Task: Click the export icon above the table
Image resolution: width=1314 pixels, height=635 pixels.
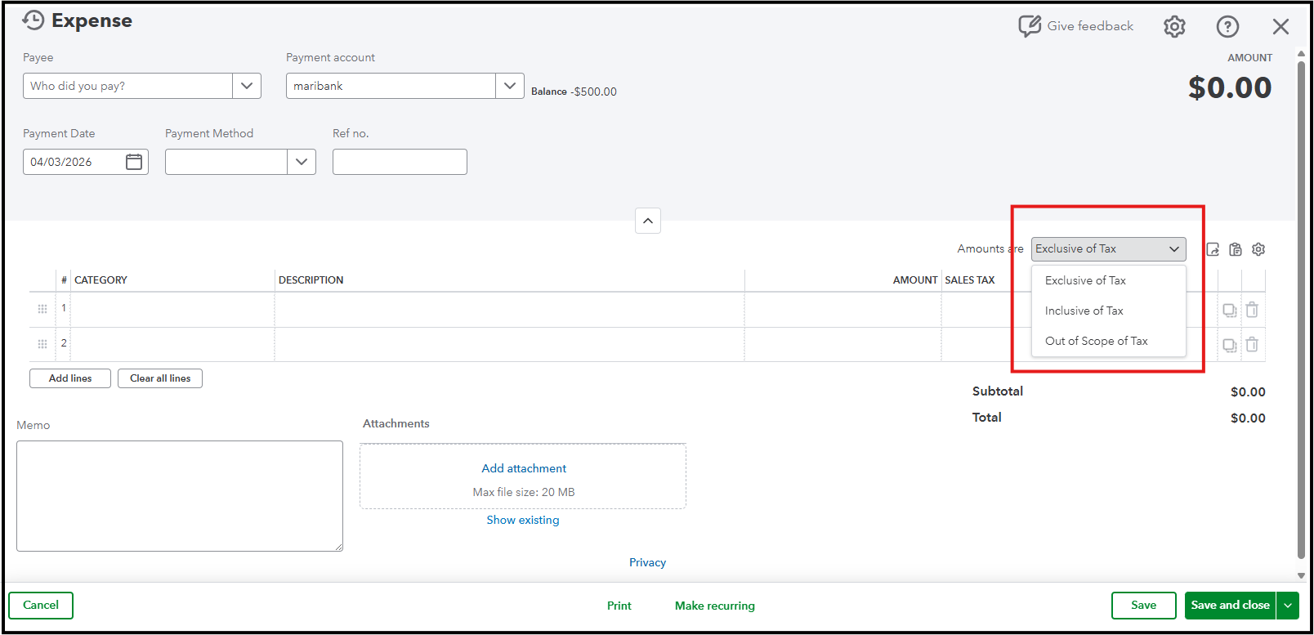Action: 1213,249
